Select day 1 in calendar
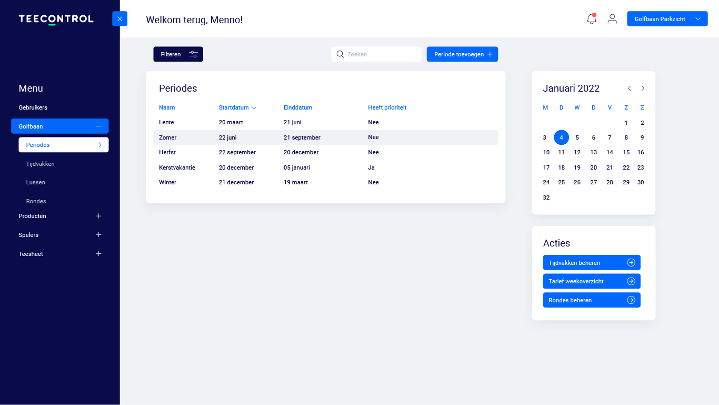The image size is (719, 405). [x=626, y=123]
